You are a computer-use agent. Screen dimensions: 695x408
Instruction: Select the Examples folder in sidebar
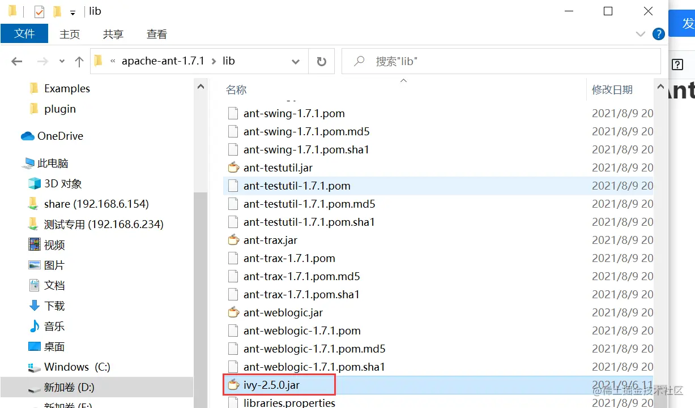pyautogui.click(x=67, y=88)
